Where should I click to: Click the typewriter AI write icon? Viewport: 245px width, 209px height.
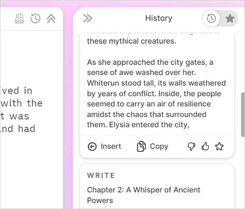click(x=19, y=19)
